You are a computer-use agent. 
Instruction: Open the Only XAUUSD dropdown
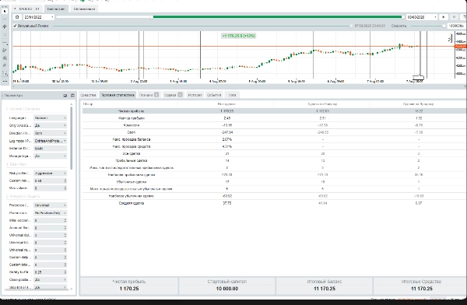(50, 125)
